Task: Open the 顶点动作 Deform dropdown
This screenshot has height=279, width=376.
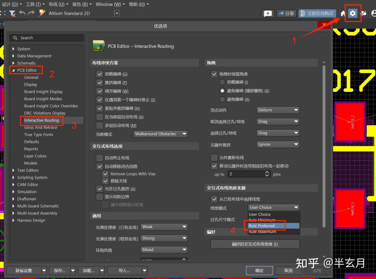Action: 278,110
